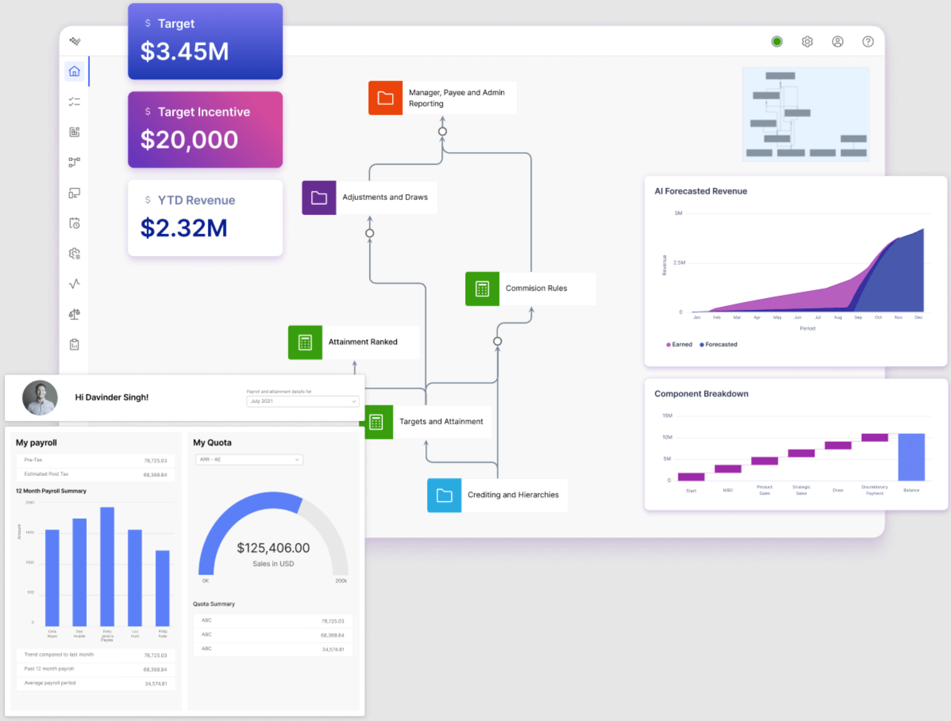
Task: Open the gear list settings sidebar icon
Action: point(75,254)
